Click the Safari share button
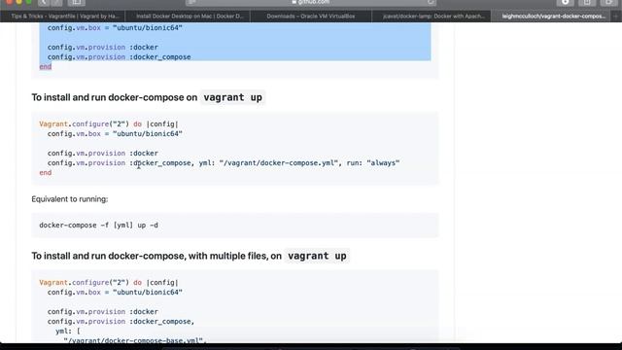Image resolution: width=622 pixels, height=350 pixels. click(587, 2)
